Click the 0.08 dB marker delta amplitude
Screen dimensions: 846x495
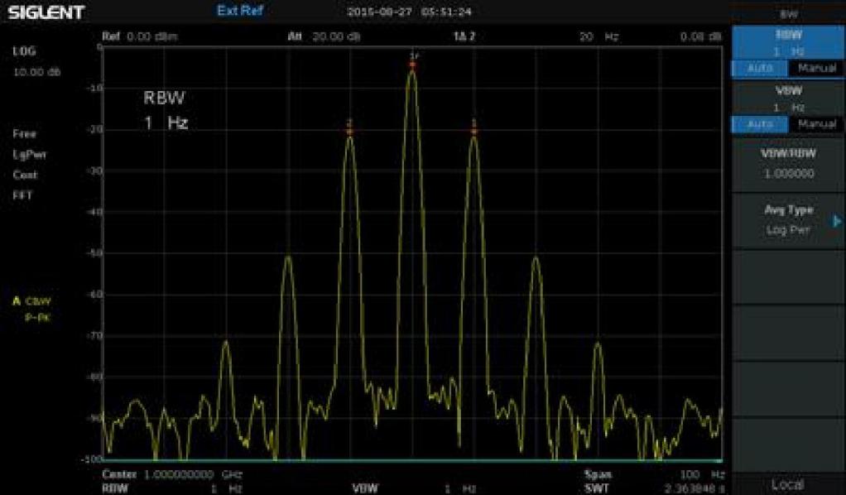[x=700, y=36]
